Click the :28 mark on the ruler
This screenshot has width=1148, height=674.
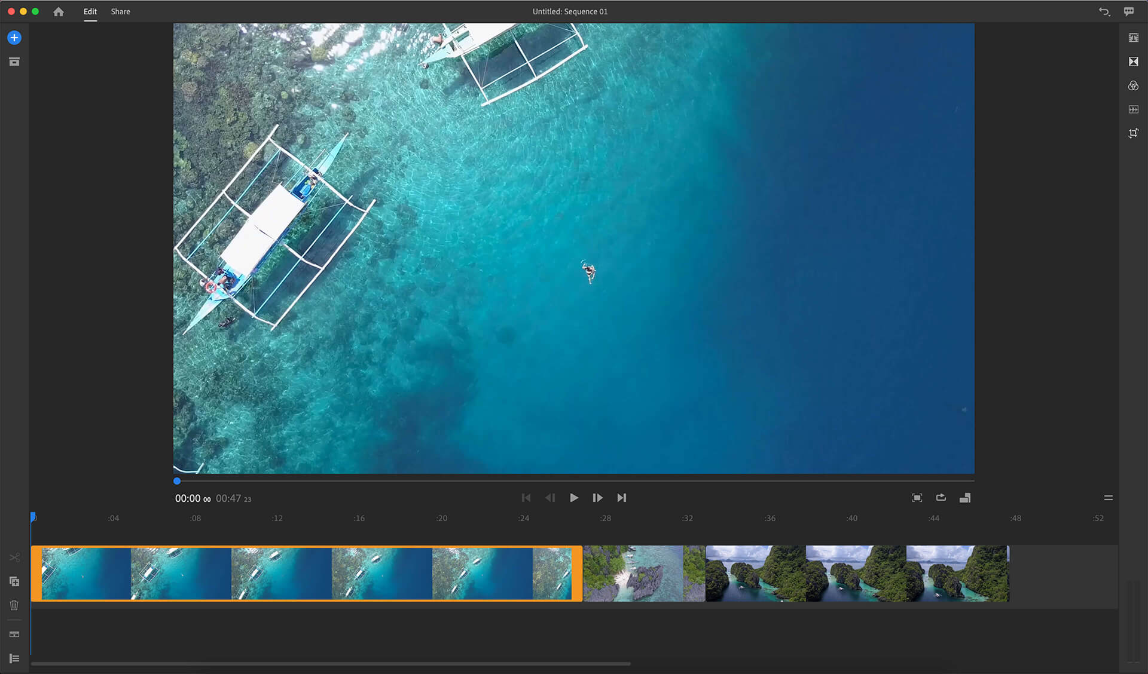click(x=606, y=518)
